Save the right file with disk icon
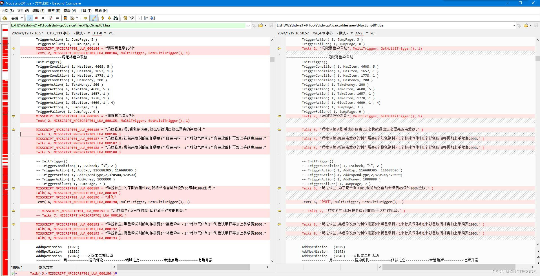The height and width of the screenshot is (276, 540). click(537, 25)
